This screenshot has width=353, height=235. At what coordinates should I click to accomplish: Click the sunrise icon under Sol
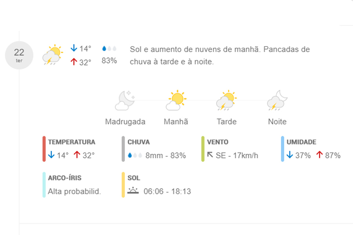tap(133, 192)
